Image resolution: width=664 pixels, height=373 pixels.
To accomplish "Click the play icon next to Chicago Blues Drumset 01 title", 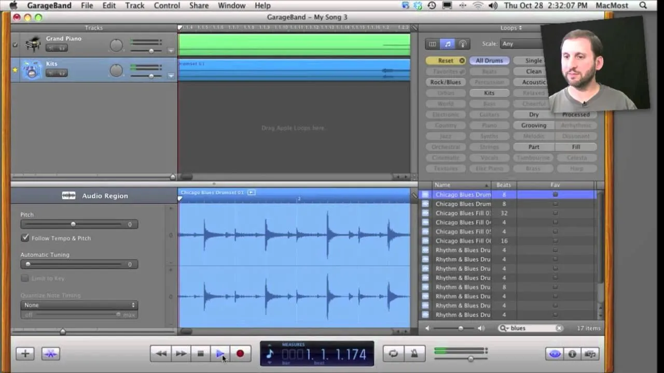I will 251,192.
